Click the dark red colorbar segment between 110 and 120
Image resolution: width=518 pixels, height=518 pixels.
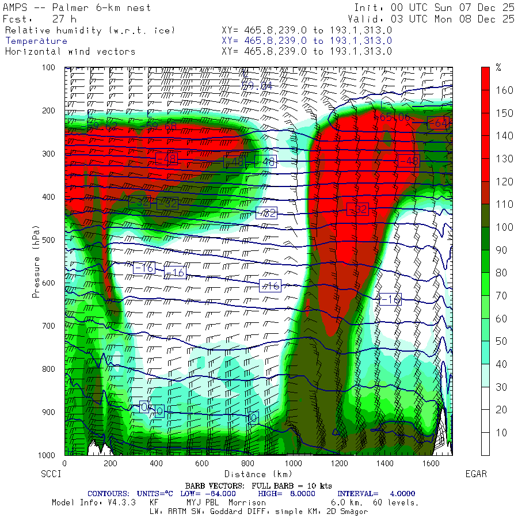[x=485, y=193]
